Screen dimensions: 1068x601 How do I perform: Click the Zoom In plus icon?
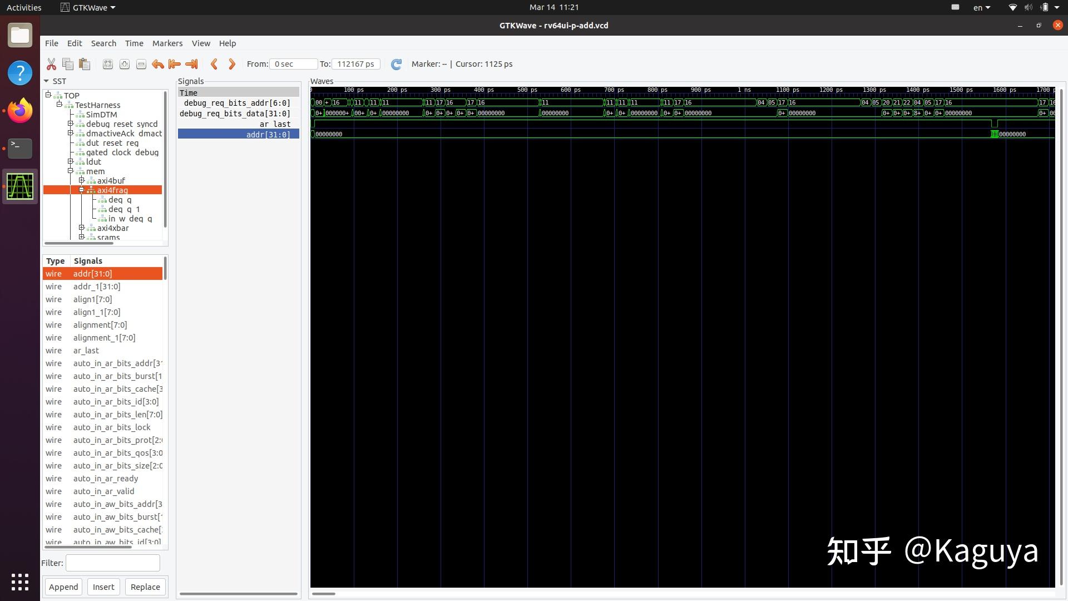point(125,64)
